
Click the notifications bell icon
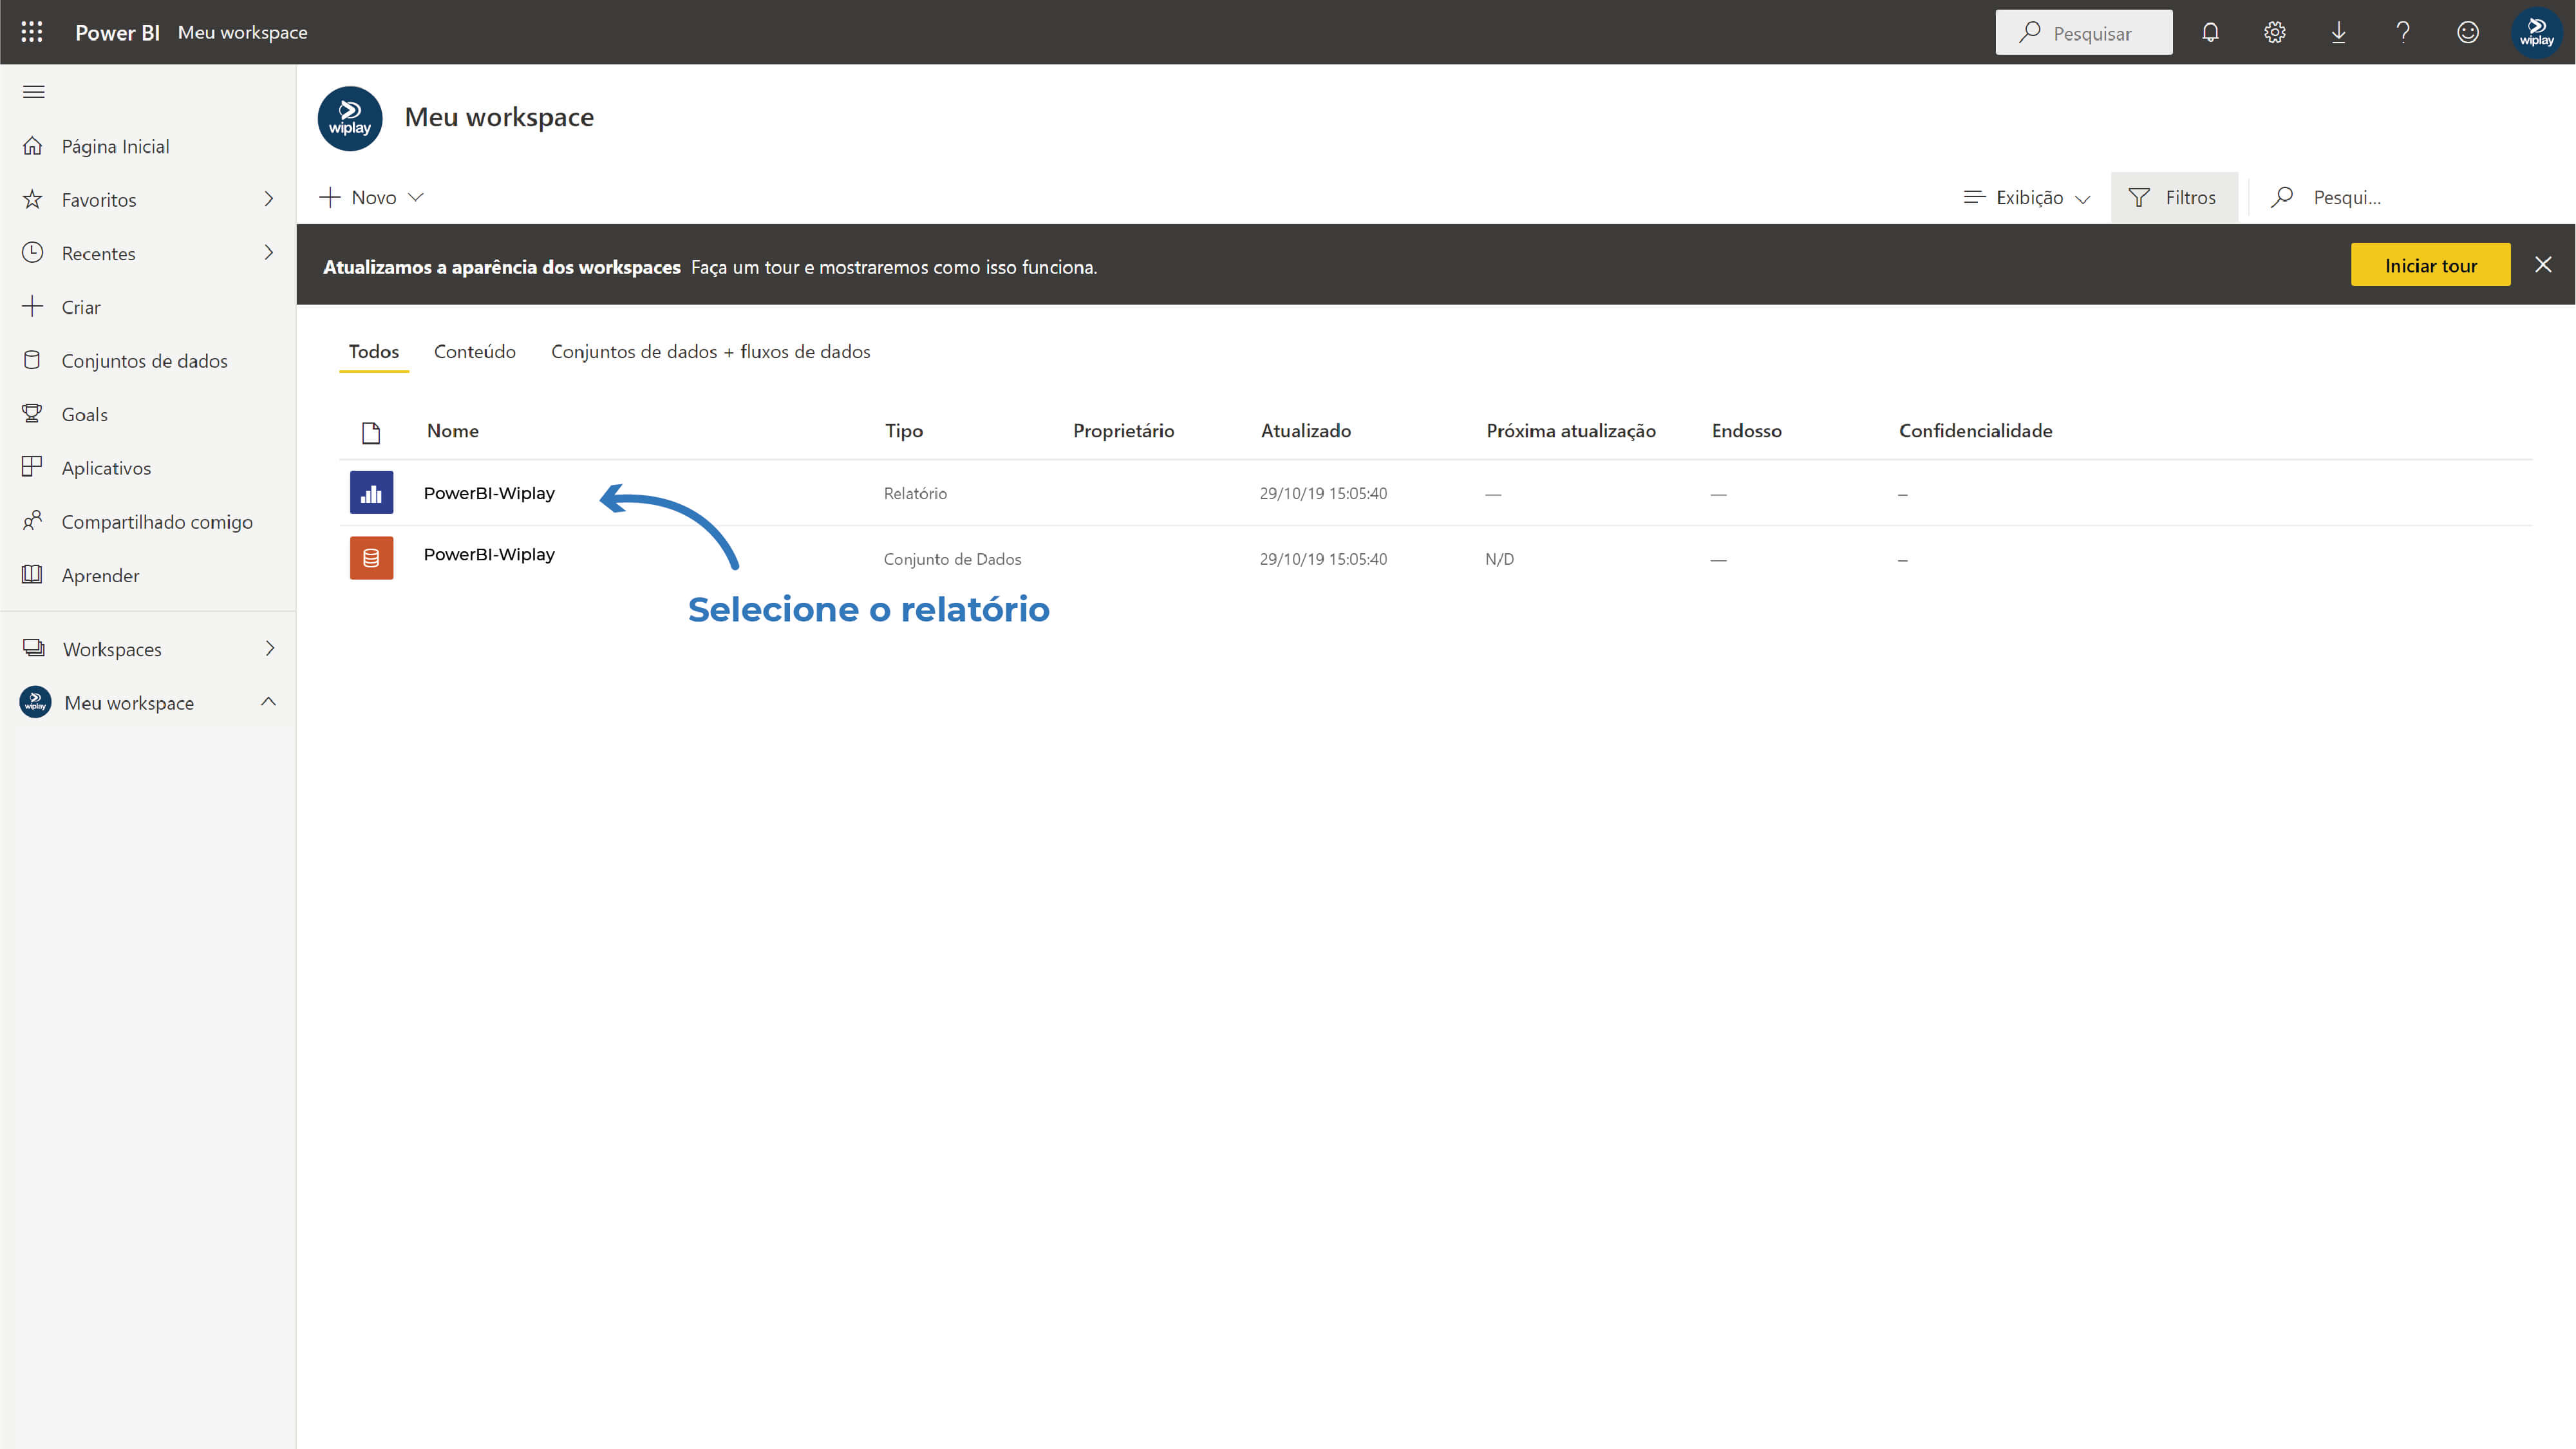point(2210,32)
